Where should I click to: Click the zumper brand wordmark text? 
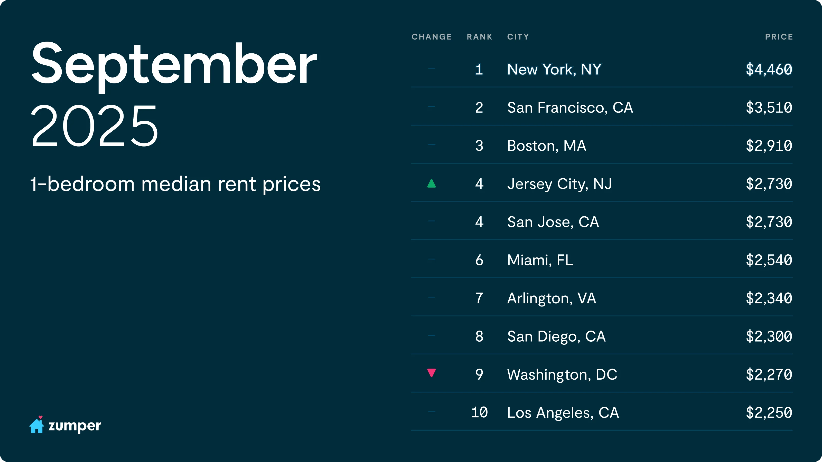point(75,426)
